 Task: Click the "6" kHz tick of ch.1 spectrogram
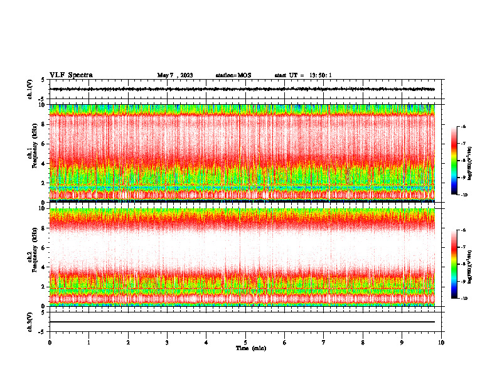[x=43, y=144]
